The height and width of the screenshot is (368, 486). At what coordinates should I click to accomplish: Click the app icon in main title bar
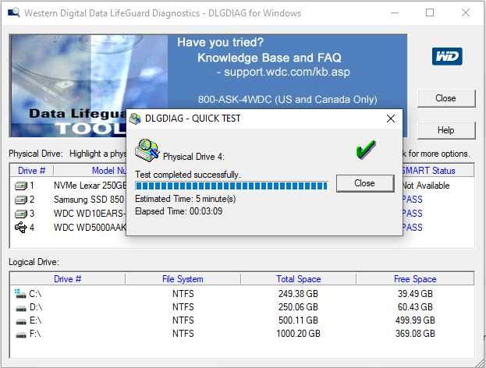pos(13,12)
